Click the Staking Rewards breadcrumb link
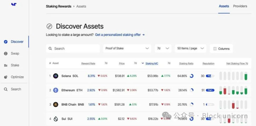This screenshot has width=256, height=126. coord(59,6)
